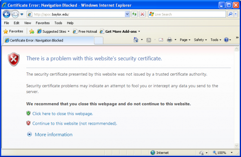Screen dimensions: 241x157
Task: Click the Read Mail icon
Action: [161, 40]
